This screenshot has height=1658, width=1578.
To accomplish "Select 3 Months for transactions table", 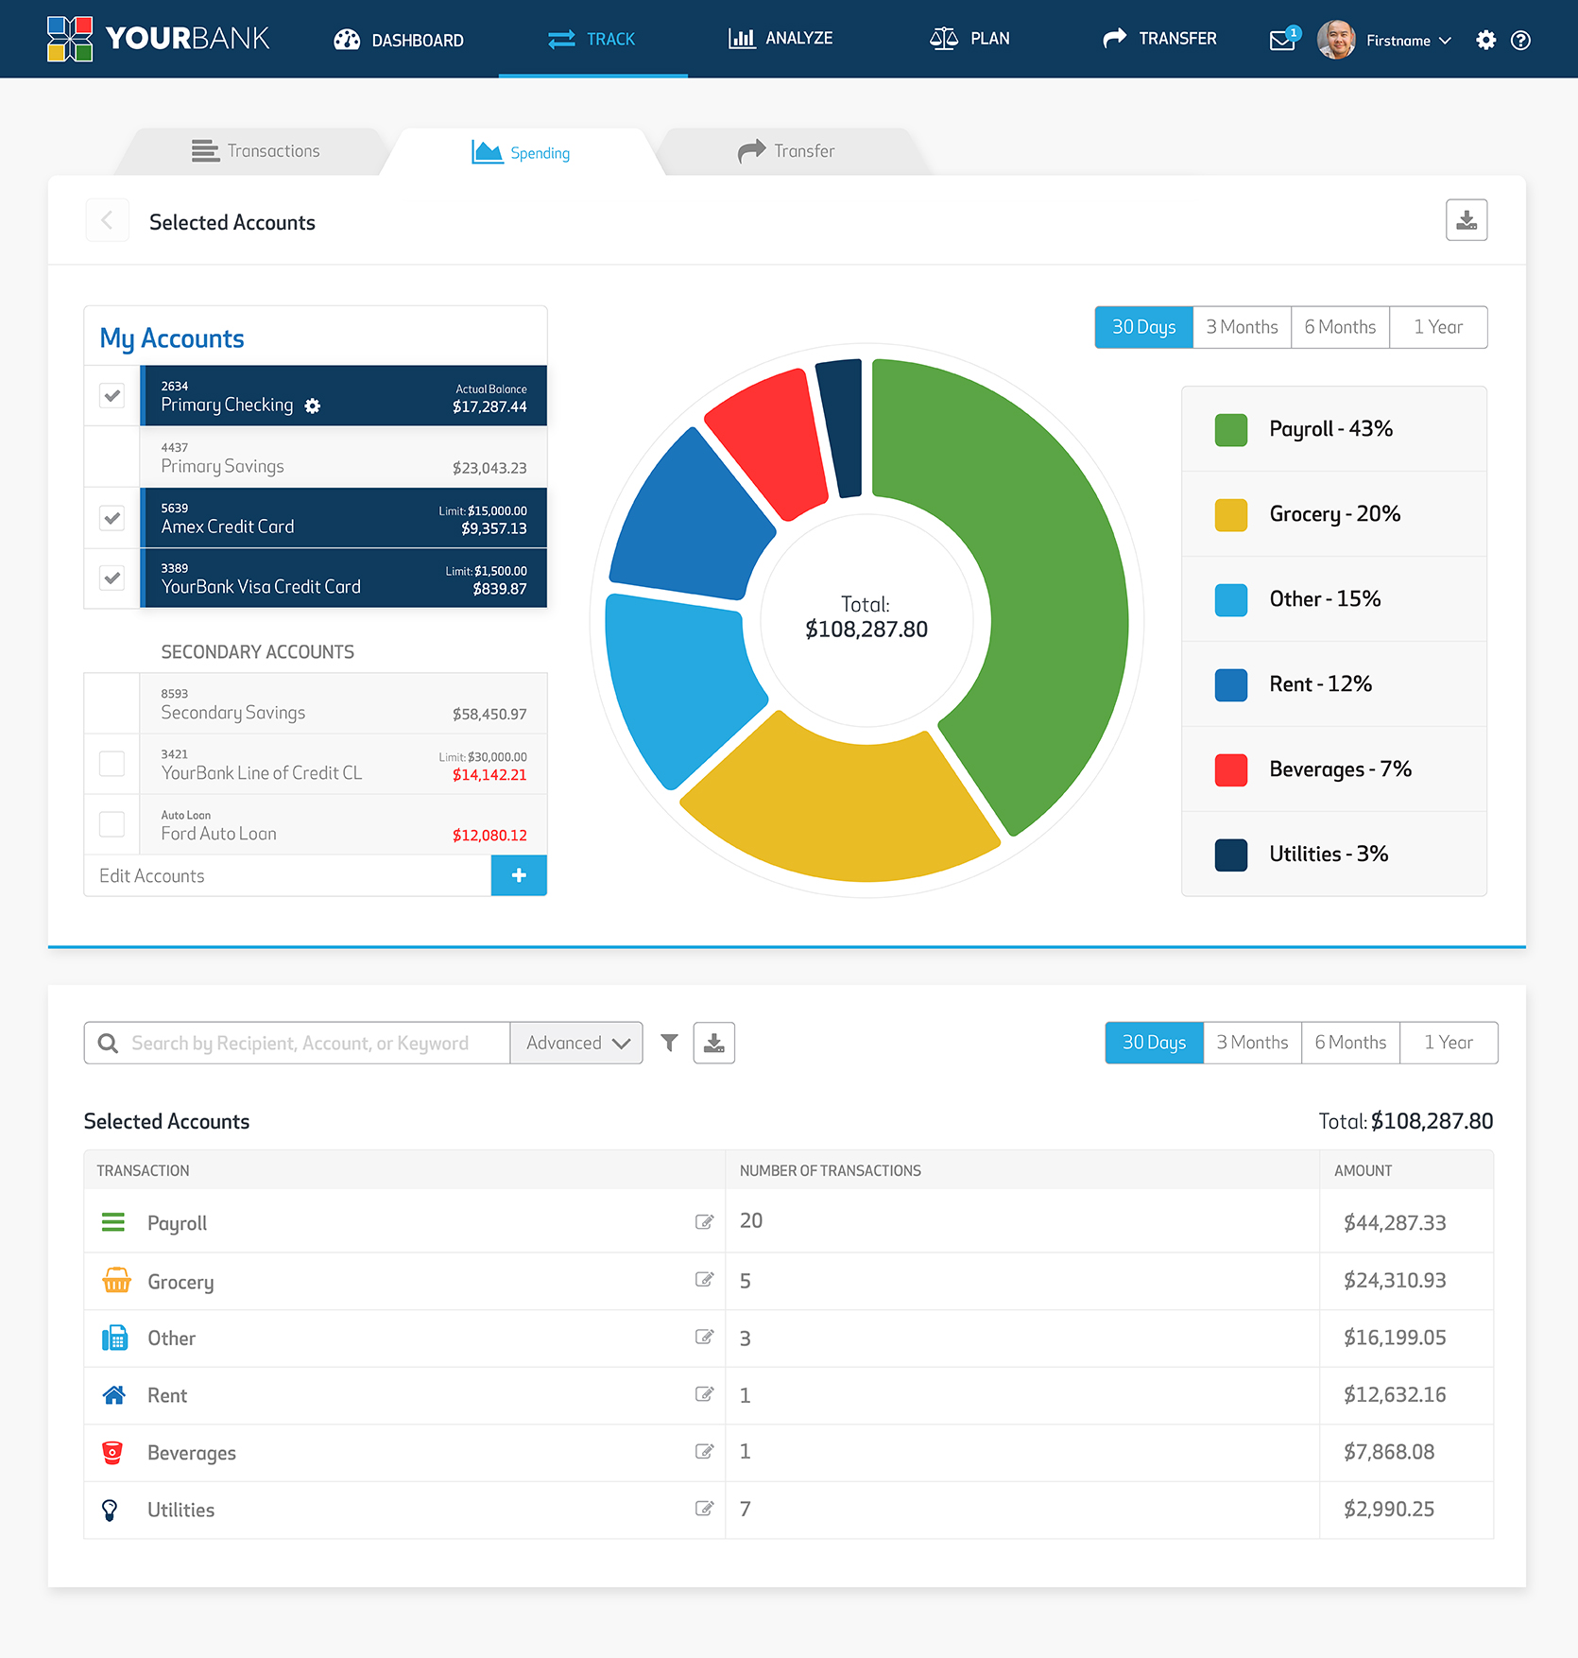I will (1253, 1043).
